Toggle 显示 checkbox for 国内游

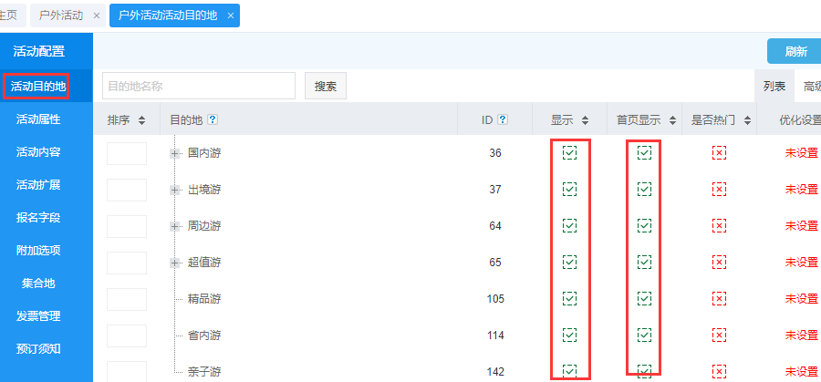pos(570,153)
